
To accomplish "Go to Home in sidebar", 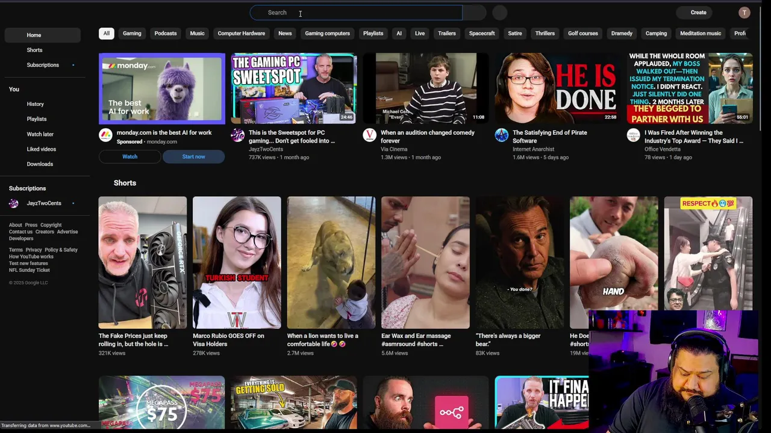I will pos(42,35).
